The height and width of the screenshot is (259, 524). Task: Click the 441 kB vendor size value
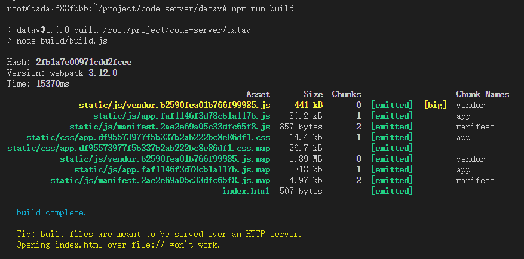click(308, 105)
